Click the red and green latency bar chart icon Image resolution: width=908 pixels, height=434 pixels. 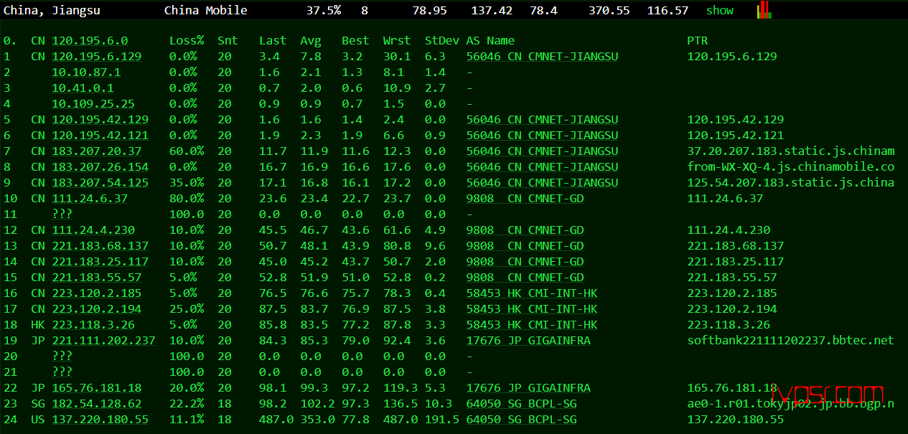[x=764, y=9]
